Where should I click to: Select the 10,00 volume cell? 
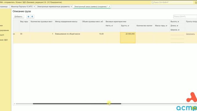tap(93, 38)
